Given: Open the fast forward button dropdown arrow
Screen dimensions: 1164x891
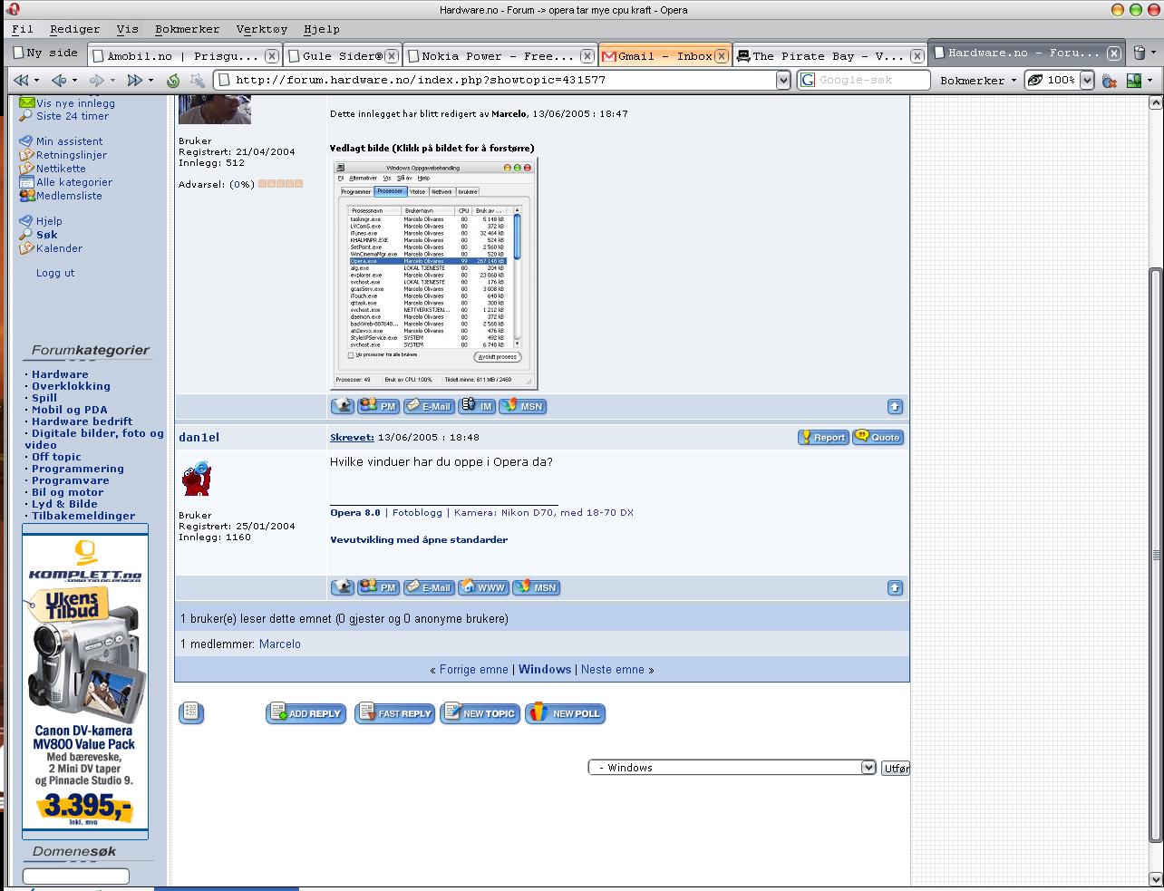Looking at the screenshot, I should [x=150, y=81].
